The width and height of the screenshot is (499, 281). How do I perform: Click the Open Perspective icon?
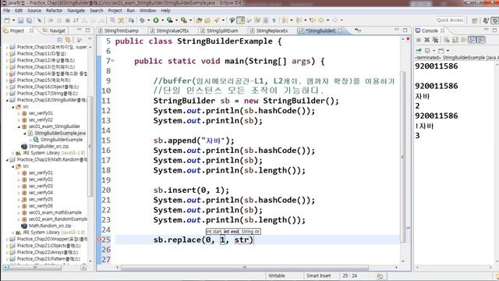[475, 20]
